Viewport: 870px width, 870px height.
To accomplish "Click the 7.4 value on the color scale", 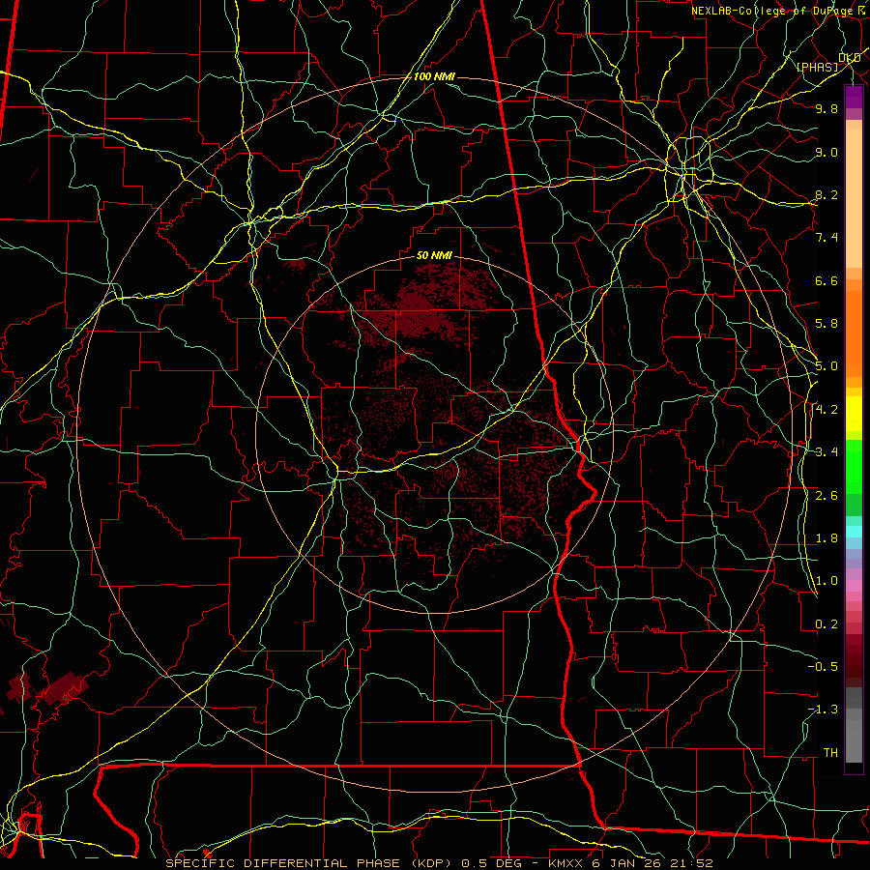I will click(x=826, y=238).
